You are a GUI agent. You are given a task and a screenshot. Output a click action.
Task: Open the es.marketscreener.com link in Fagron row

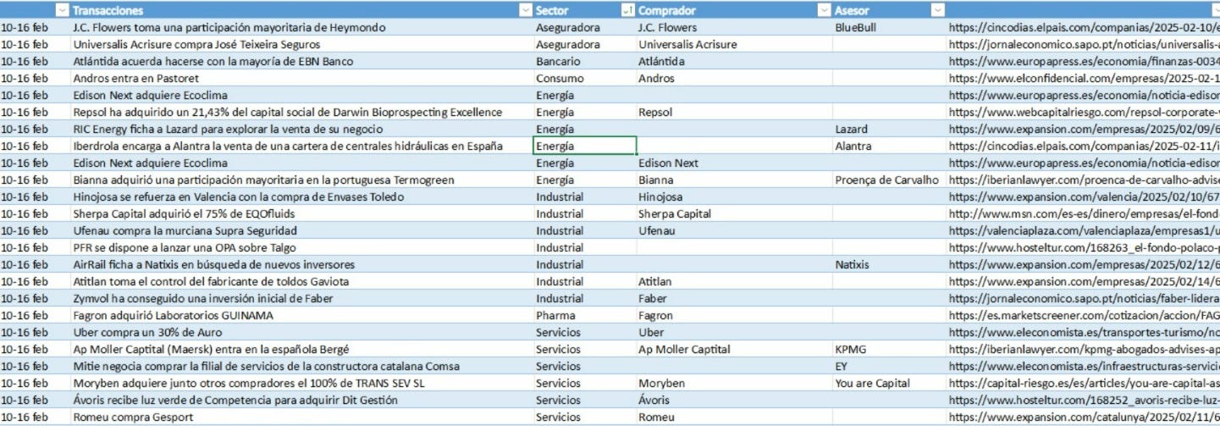(x=1084, y=315)
